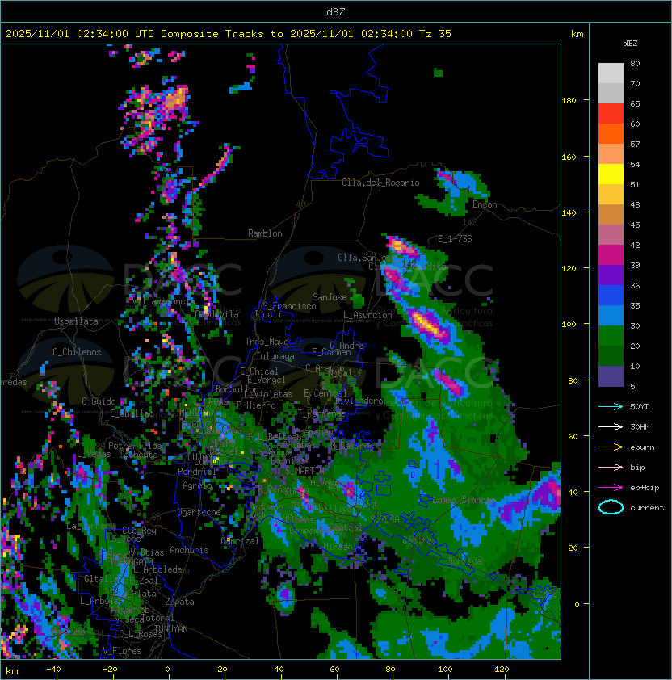672x680 pixels.
Task: Click the white 30HM arrow legend icon
Action: tap(611, 427)
